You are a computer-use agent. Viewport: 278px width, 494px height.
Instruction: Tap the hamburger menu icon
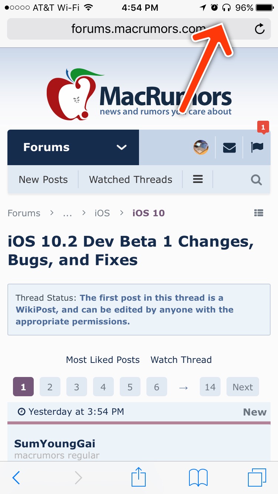pyautogui.click(x=198, y=180)
